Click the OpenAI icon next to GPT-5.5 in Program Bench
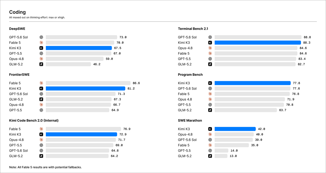This screenshot has width=326, height=173. point(210,105)
